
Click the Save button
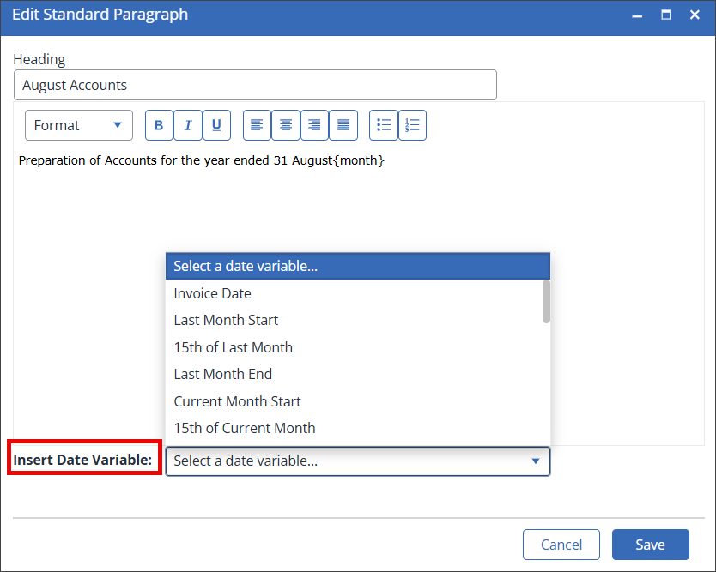[x=650, y=545]
